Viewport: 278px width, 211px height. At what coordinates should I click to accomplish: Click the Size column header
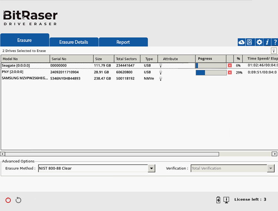point(104,59)
